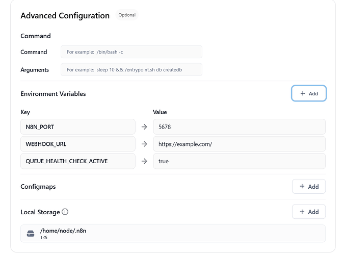Click the Value column header

(160, 112)
